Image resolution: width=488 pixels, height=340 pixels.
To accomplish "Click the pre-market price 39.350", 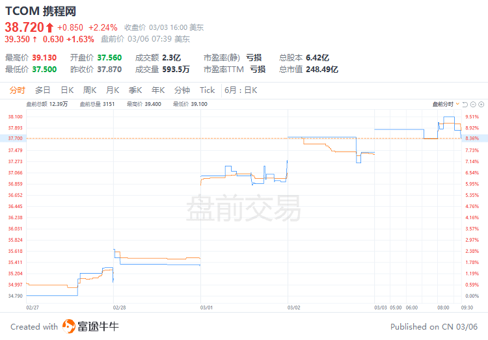I will tap(17, 39).
